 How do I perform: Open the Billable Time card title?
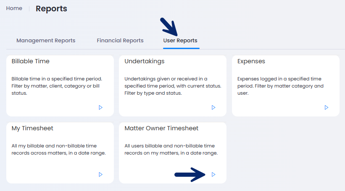click(30, 61)
